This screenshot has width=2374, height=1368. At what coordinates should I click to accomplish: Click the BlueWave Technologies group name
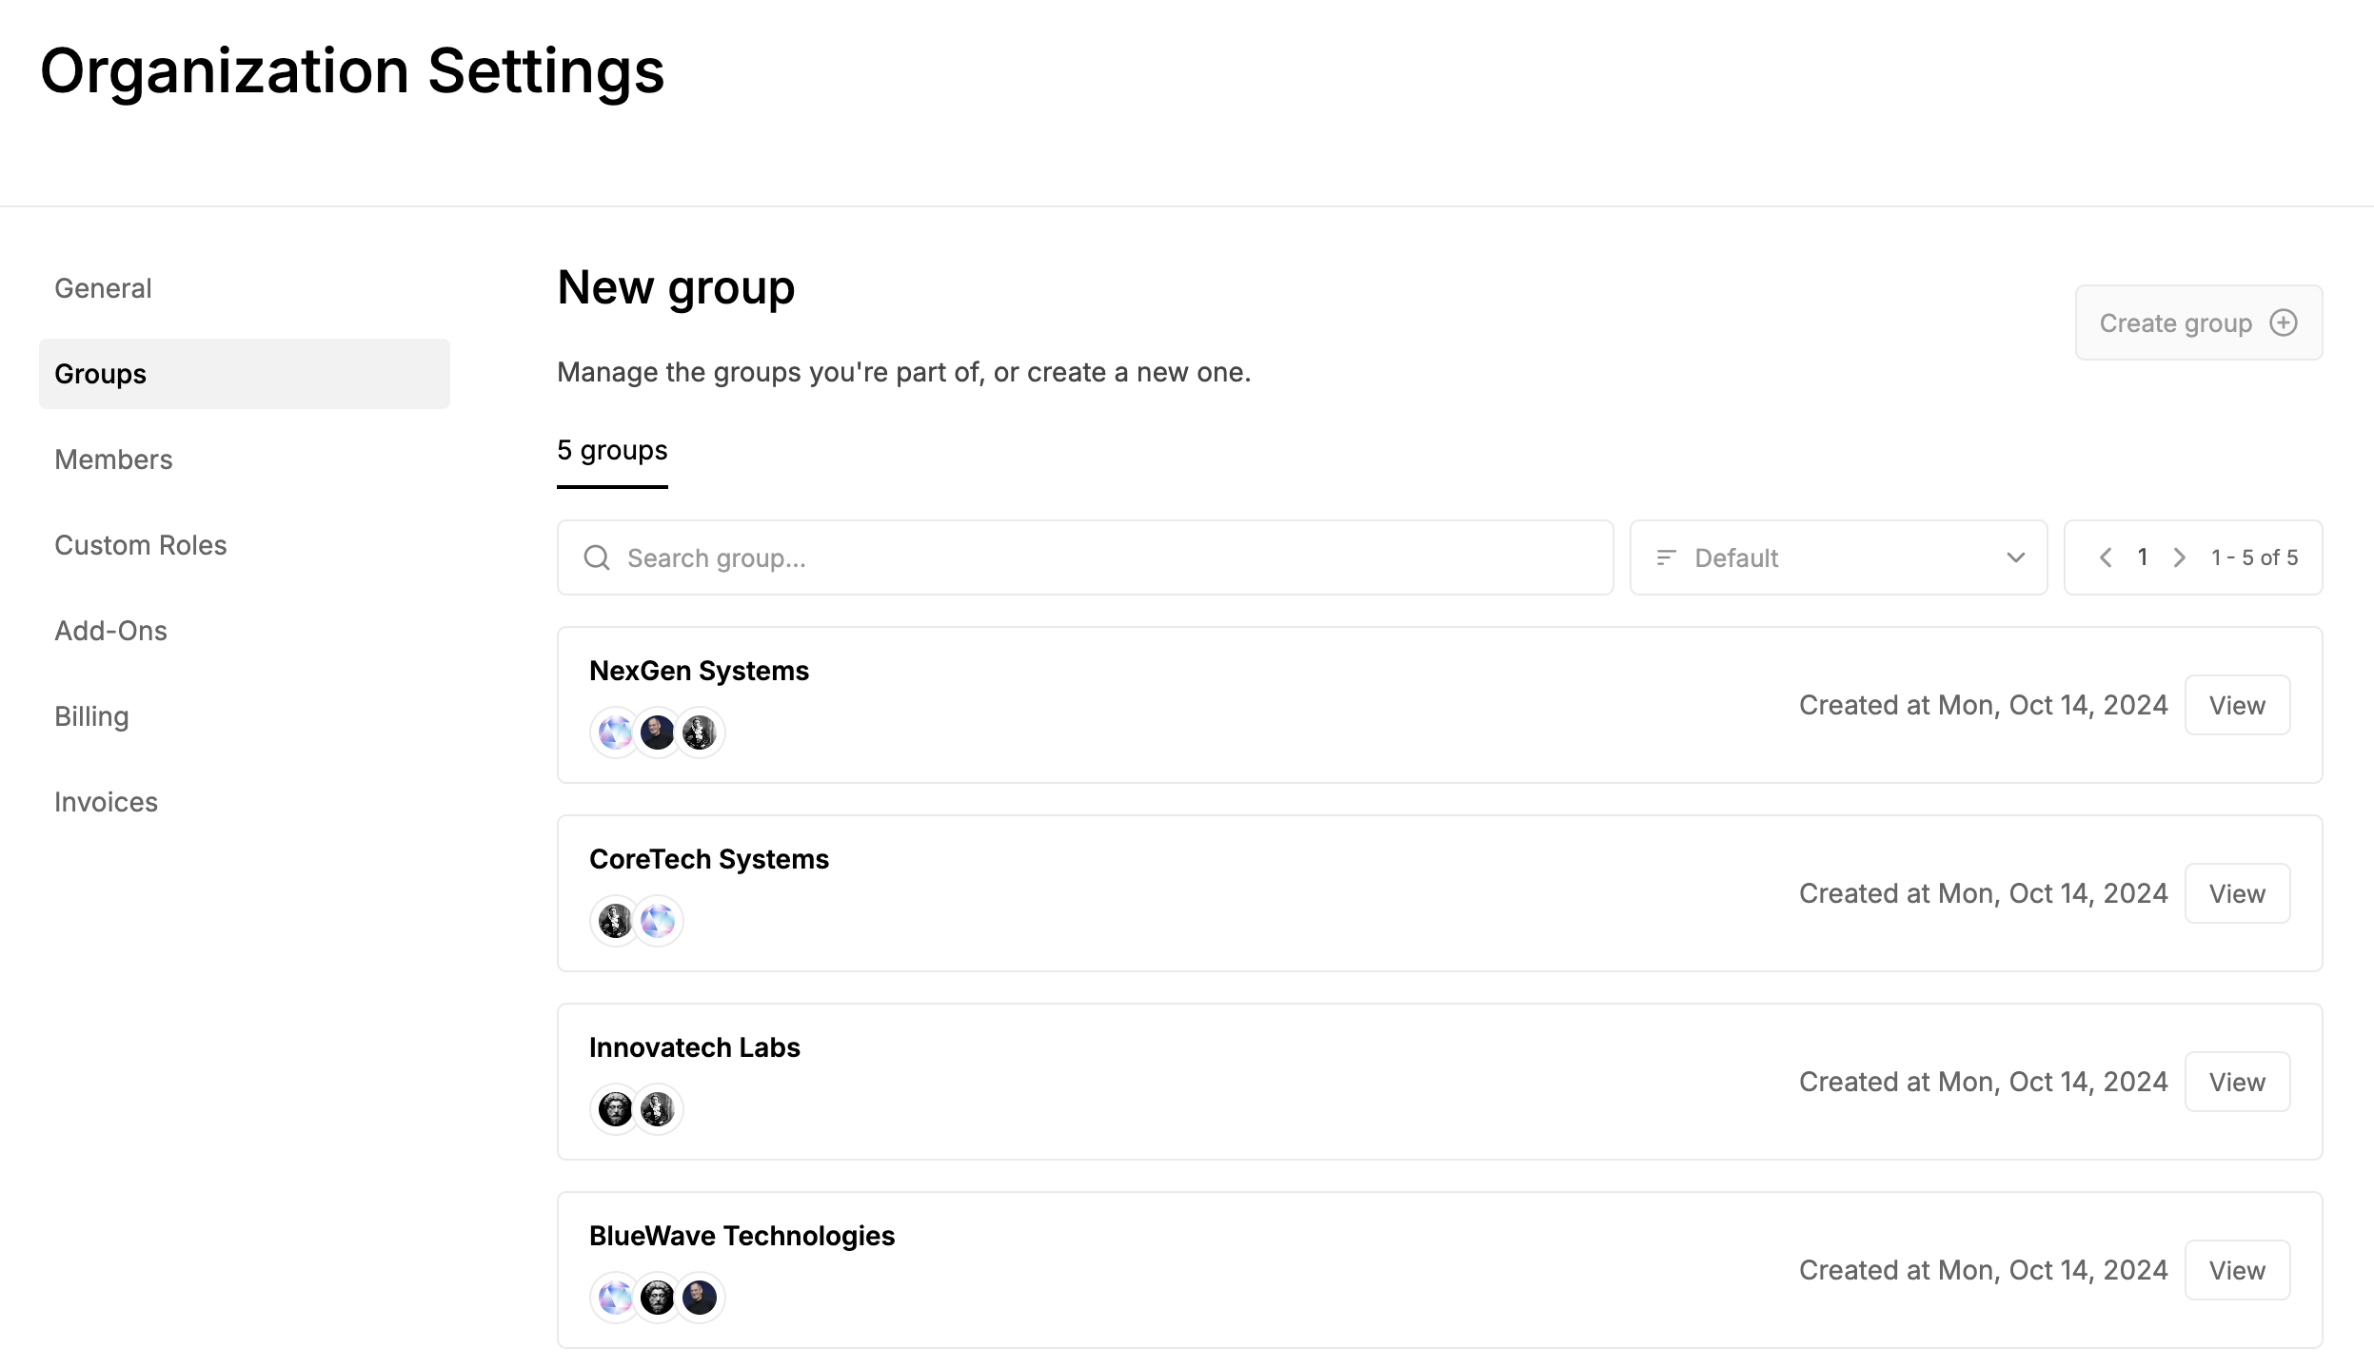click(x=742, y=1236)
